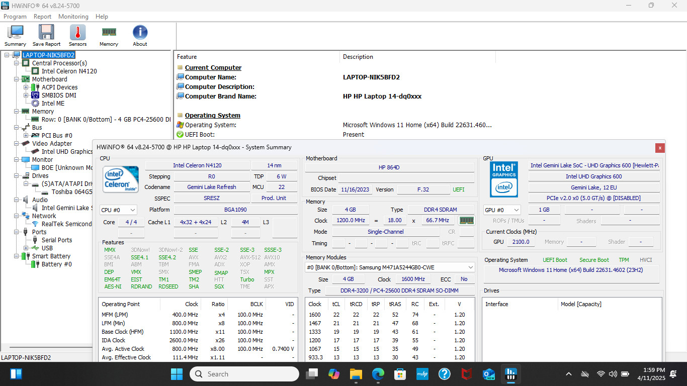687x386 pixels.
Task: Click Base Clock (HFM) row
Action: point(198,332)
